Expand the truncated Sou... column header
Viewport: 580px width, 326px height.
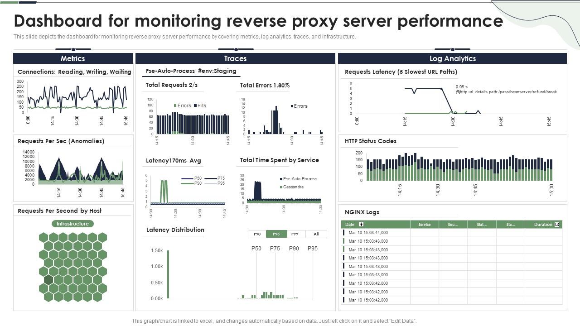(453, 225)
